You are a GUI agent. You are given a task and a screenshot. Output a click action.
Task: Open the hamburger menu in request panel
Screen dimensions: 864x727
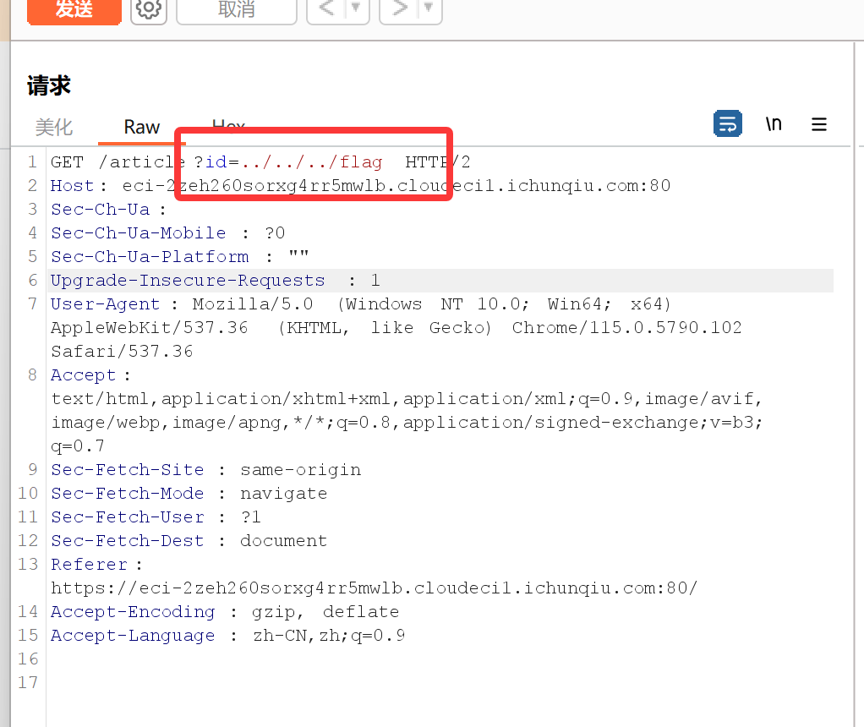coord(818,125)
